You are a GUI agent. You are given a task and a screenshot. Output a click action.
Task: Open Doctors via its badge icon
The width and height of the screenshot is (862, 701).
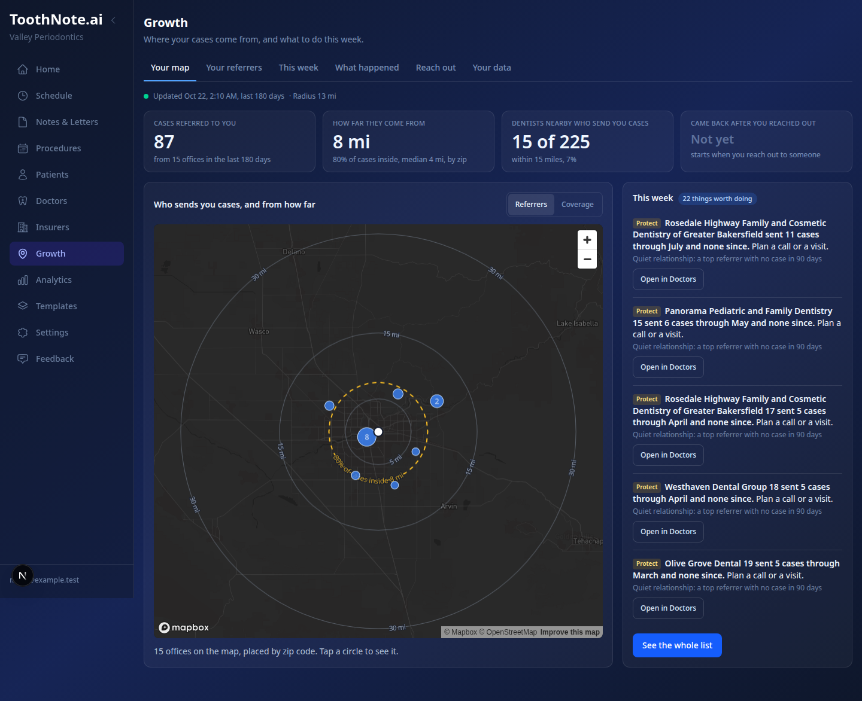(x=23, y=201)
